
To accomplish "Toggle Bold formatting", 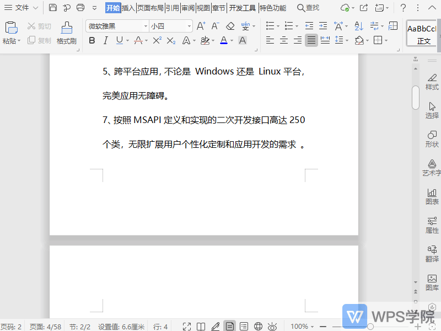I will point(92,40).
